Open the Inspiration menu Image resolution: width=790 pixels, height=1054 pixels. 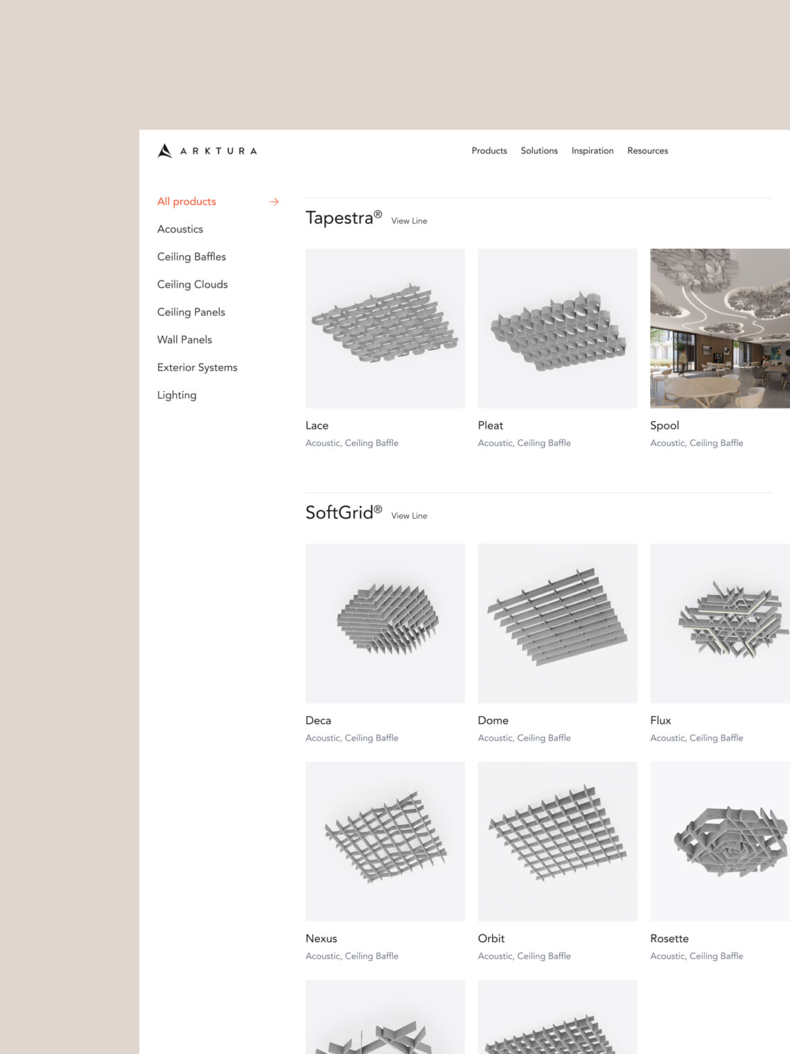tap(592, 150)
